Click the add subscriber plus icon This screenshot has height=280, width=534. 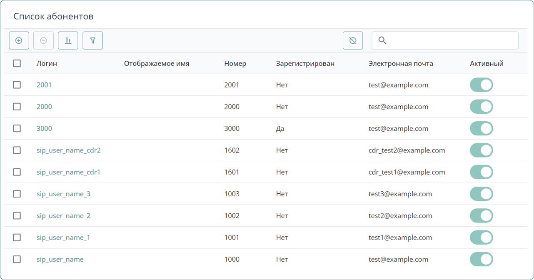pos(19,40)
